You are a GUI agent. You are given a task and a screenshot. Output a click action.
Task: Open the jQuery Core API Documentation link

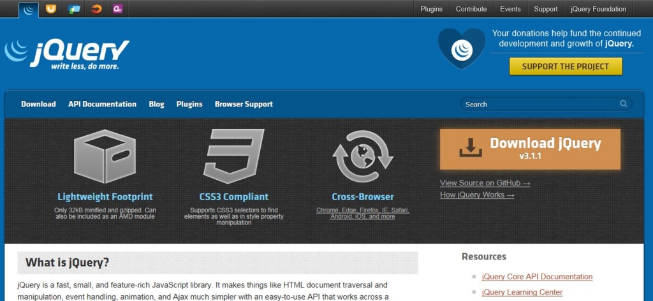pos(537,276)
